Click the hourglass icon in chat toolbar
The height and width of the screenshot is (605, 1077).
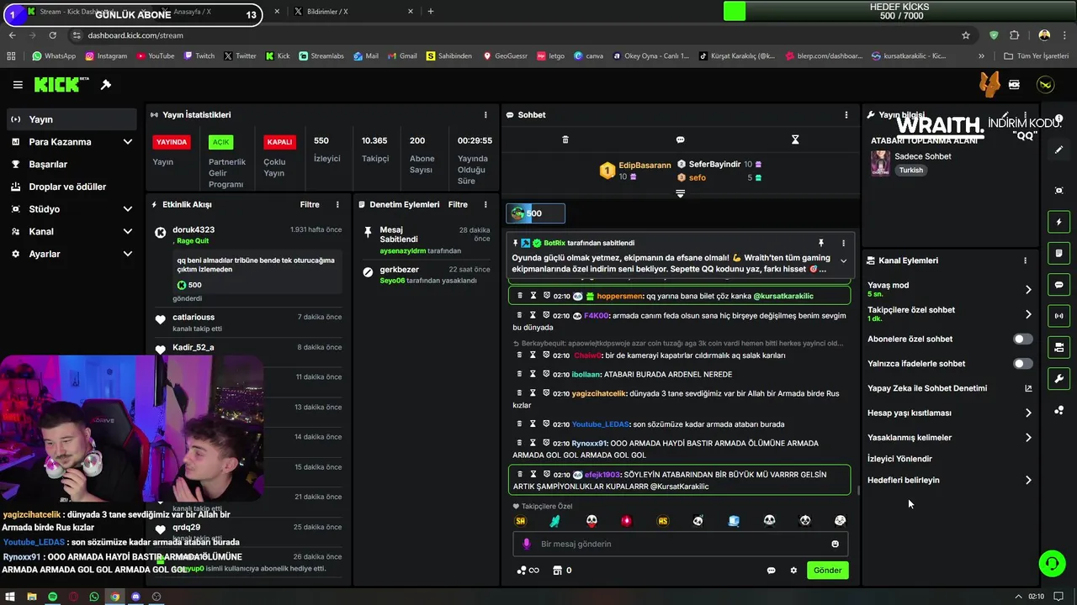click(795, 139)
